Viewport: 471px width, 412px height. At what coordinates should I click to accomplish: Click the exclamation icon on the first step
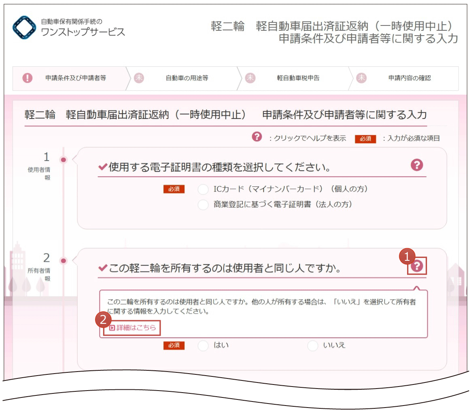click(x=28, y=78)
